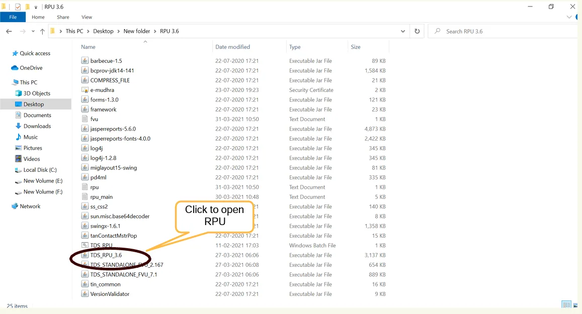Select the COMPRESS_FILE entry

click(110, 80)
